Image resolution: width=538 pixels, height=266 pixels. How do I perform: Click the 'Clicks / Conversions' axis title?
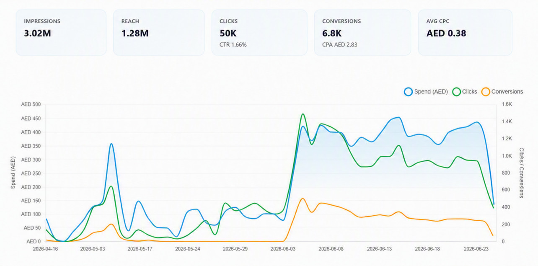(x=522, y=172)
